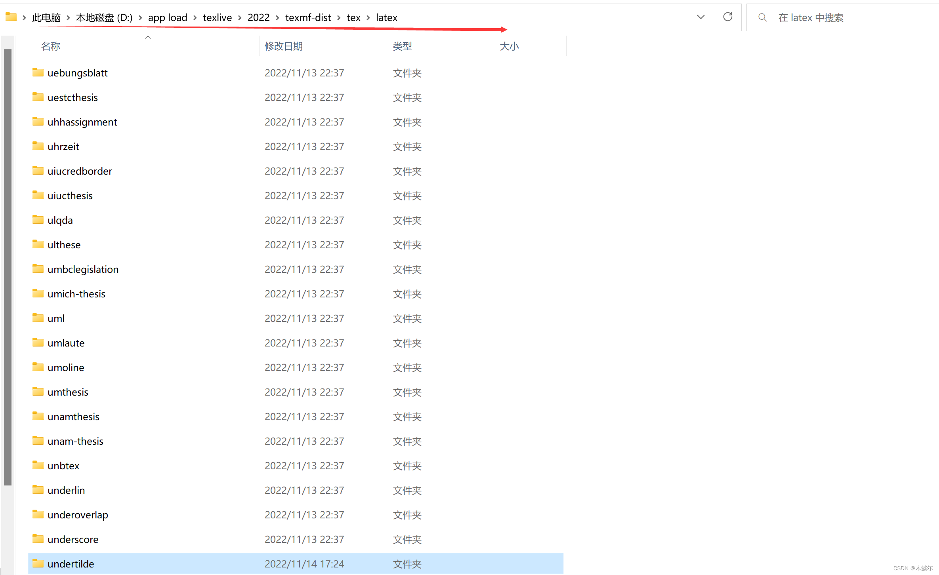Open the address bar history dropdown
939x575 pixels.
click(x=700, y=17)
